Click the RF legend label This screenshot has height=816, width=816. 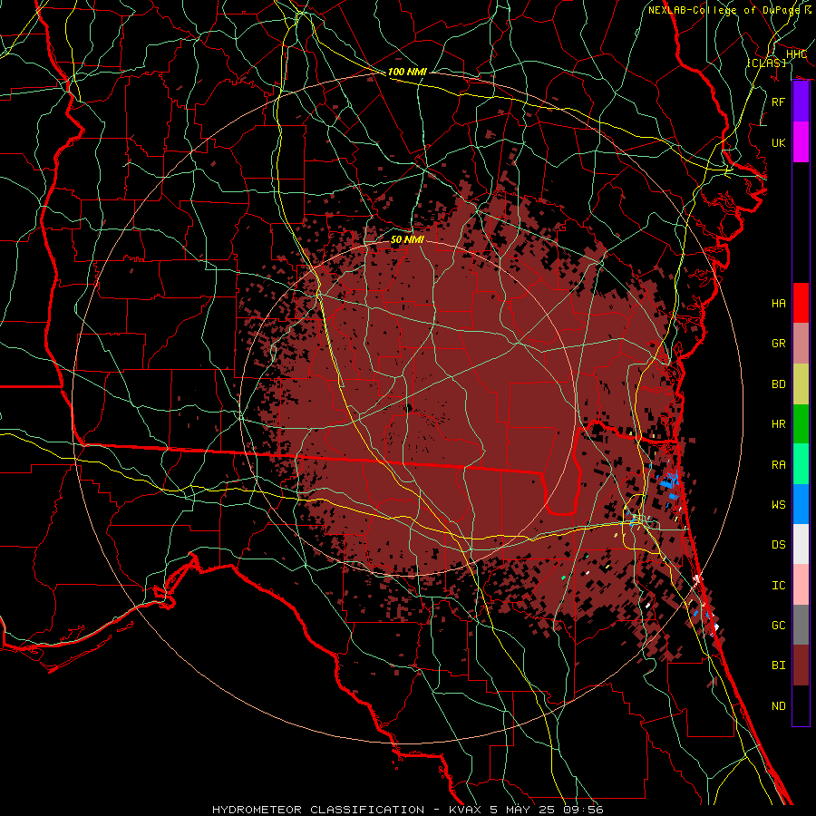[778, 102]
